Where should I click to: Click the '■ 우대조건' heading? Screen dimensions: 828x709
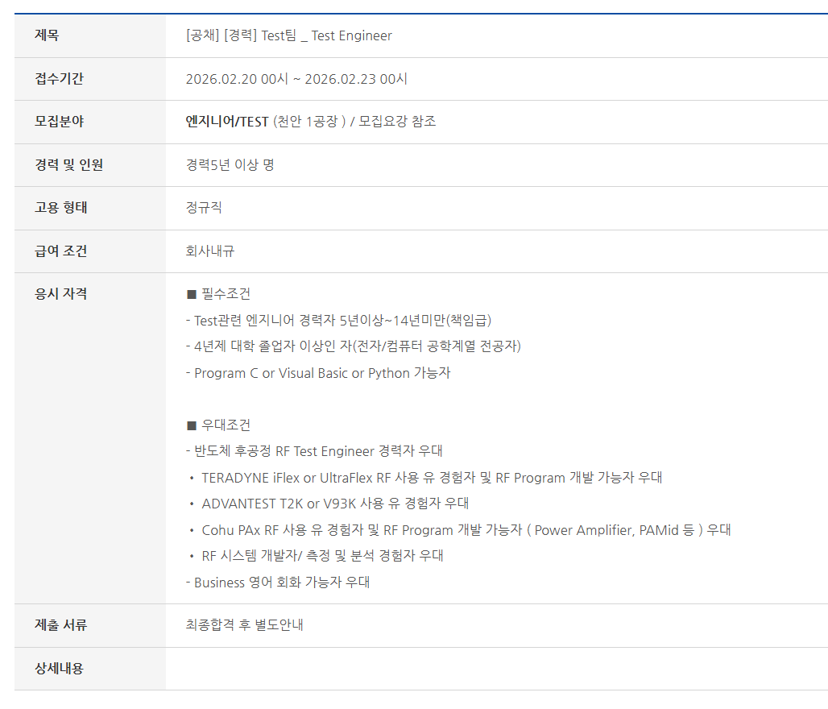(x=218, y=425)
